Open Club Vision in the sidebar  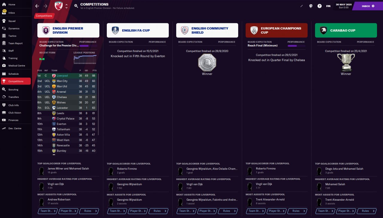[x=16, y=113]
